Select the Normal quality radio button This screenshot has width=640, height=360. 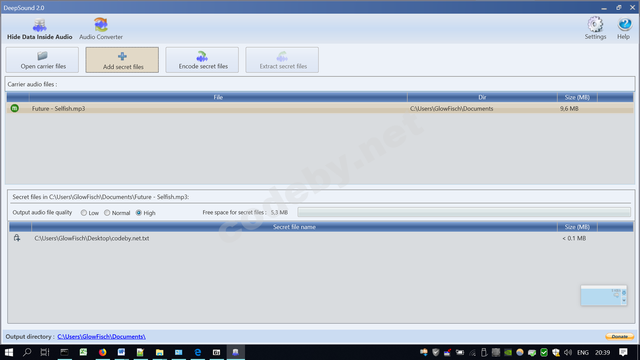point(107,213)
